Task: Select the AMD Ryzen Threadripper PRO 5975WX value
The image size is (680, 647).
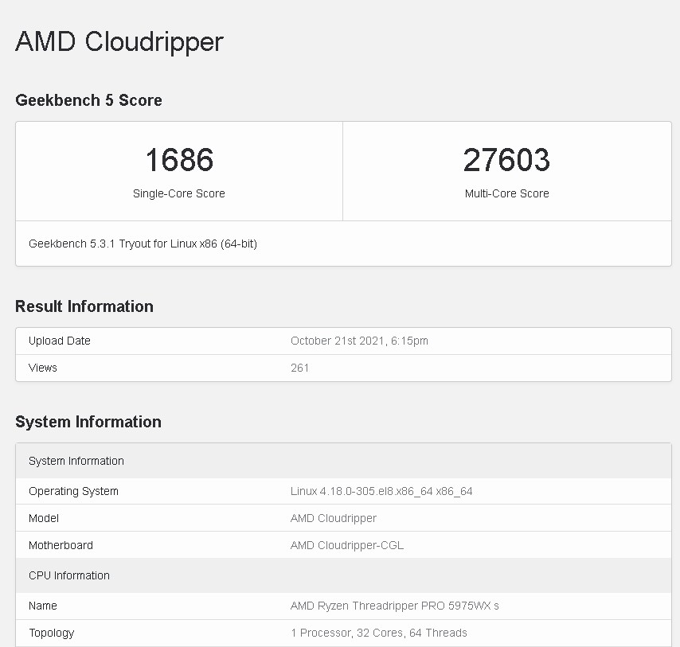Action: pyautogui.click(x=395, y=606)
